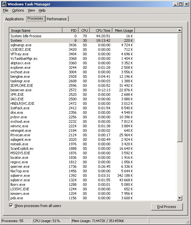This screenshot has height=225, width=191.
Task: Minimize the Task Manager window
Action: (x=175, y=4)
